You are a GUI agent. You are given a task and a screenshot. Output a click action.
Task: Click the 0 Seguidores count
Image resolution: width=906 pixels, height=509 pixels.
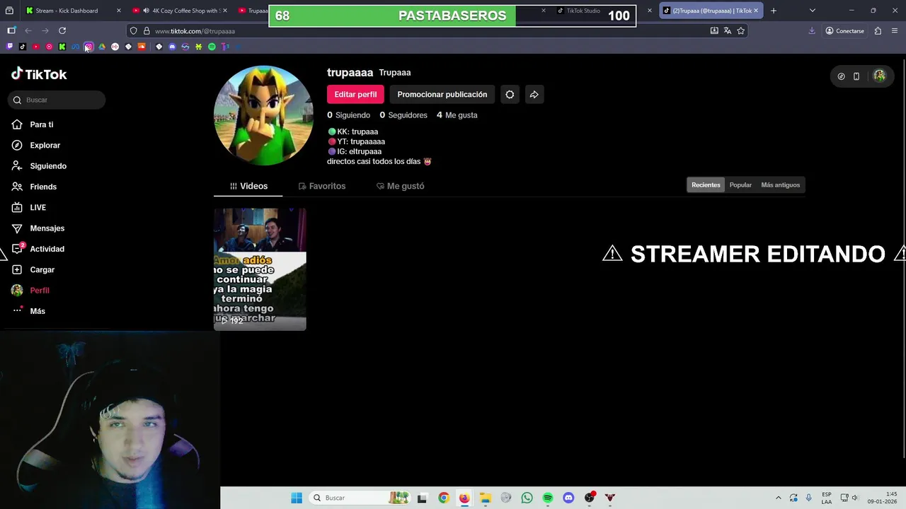(403, 115)
